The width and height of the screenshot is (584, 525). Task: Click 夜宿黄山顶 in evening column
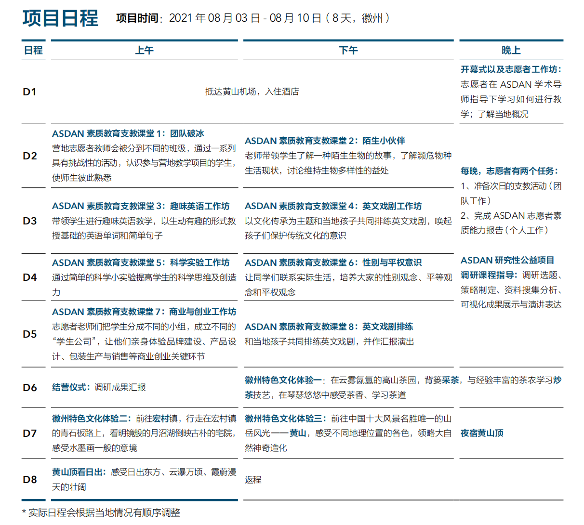click(482, 433)
